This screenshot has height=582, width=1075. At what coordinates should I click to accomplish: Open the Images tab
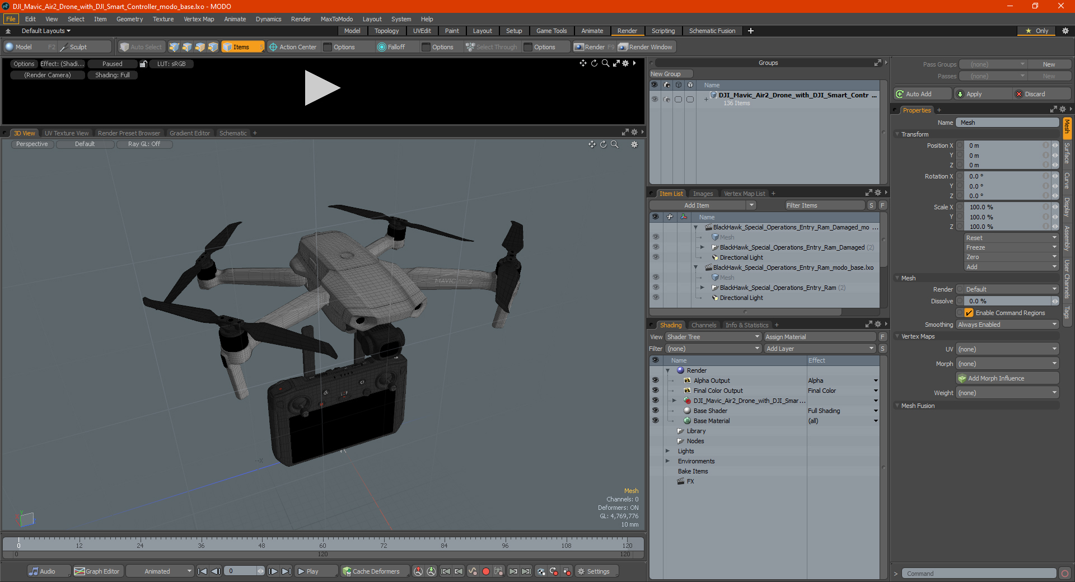[703, 194]
